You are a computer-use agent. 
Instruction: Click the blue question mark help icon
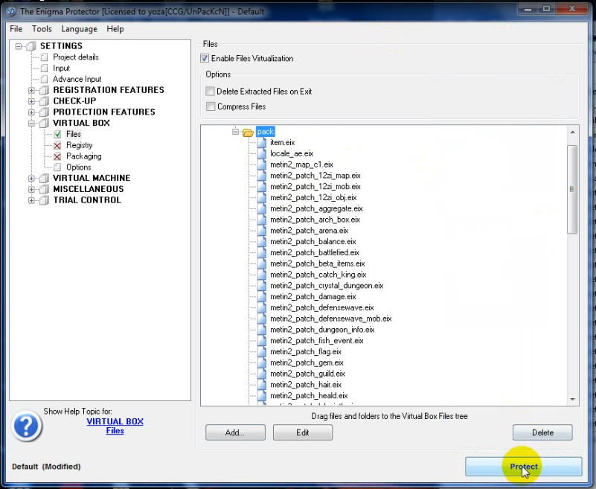click(x=26, y=426)
